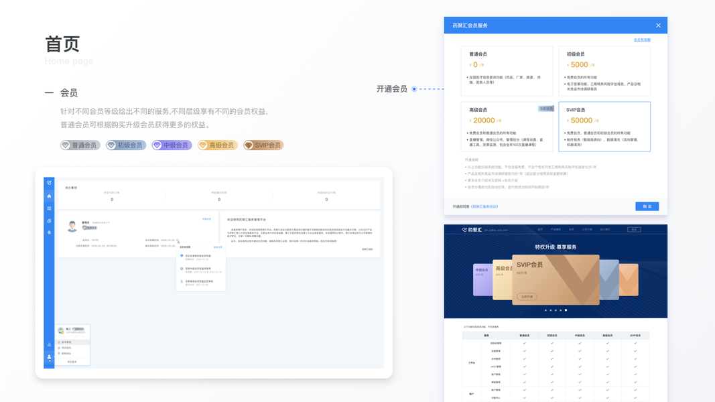Image resolution: width=715 pixels, height=402 pixels.
Task: Click the logout item at the bottom of the user popup
Action: point(72,362)
